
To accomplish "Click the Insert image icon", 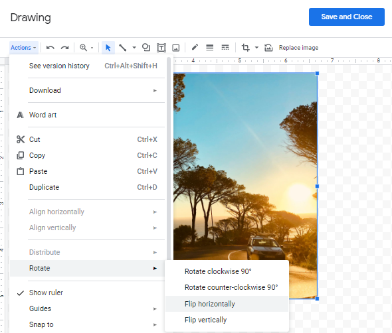I will coord(176,47).
